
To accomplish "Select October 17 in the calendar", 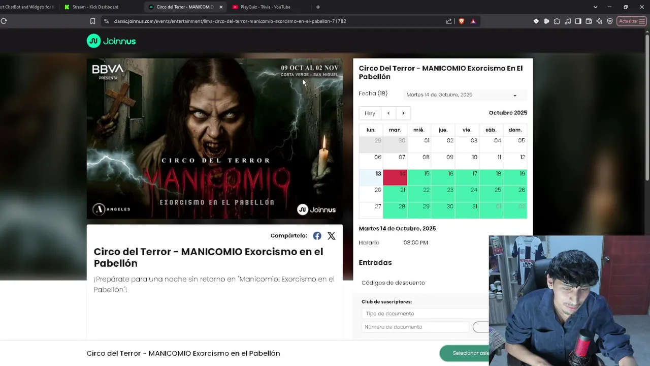I will click(x=467, y=178).
